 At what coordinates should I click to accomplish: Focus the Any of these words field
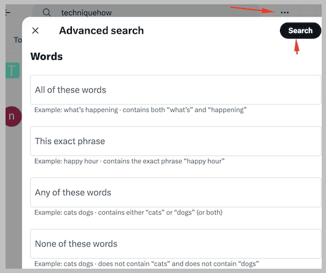176,193
